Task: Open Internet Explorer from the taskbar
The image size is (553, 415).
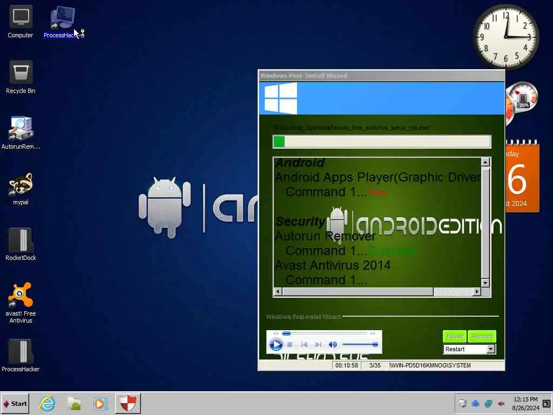Action: 48,403
